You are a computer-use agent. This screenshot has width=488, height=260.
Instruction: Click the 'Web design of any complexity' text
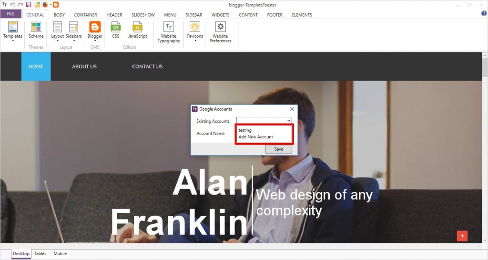(314, 202)
